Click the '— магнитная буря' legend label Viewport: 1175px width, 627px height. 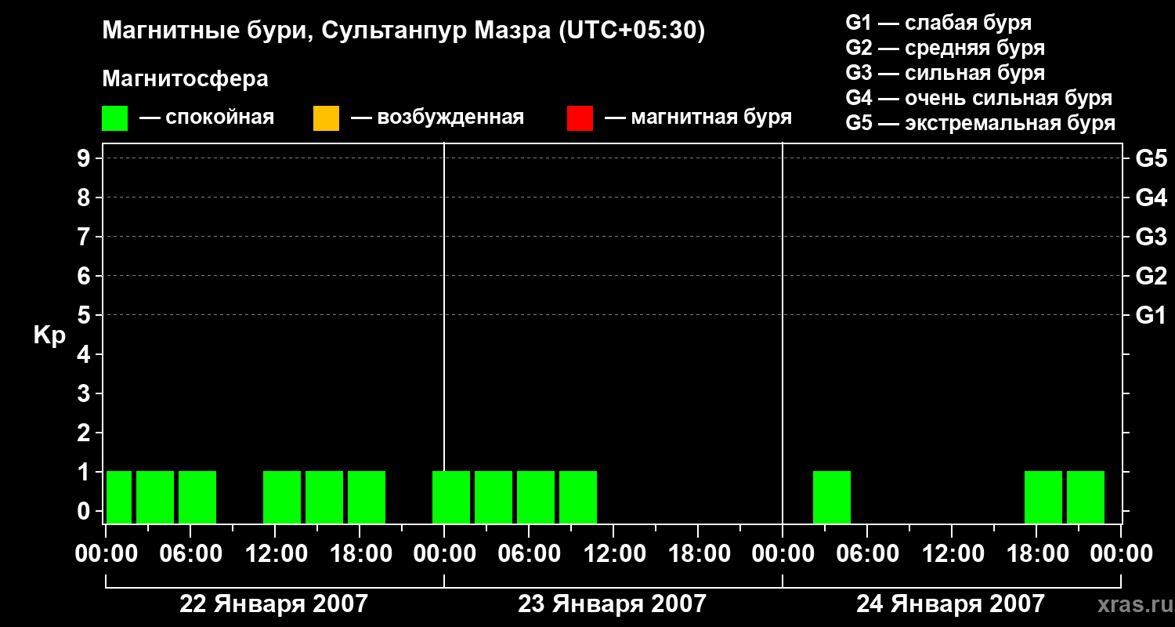pos(698,118)
